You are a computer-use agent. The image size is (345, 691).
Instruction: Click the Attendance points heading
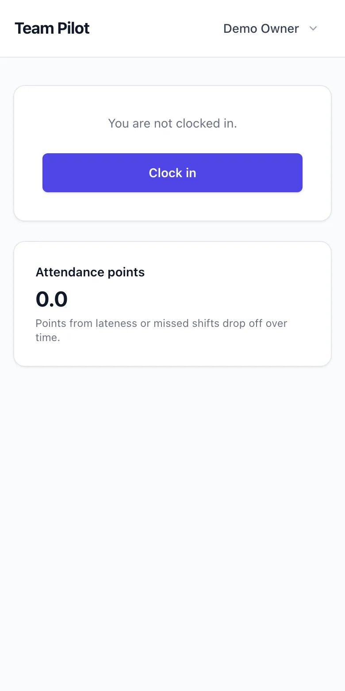point(90,272)
